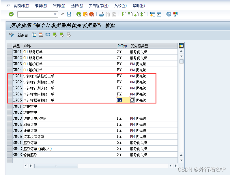Click the horizontal scrollbar thumb under 名称
This screenshot has width=230, height=175.
click(56, 166)
